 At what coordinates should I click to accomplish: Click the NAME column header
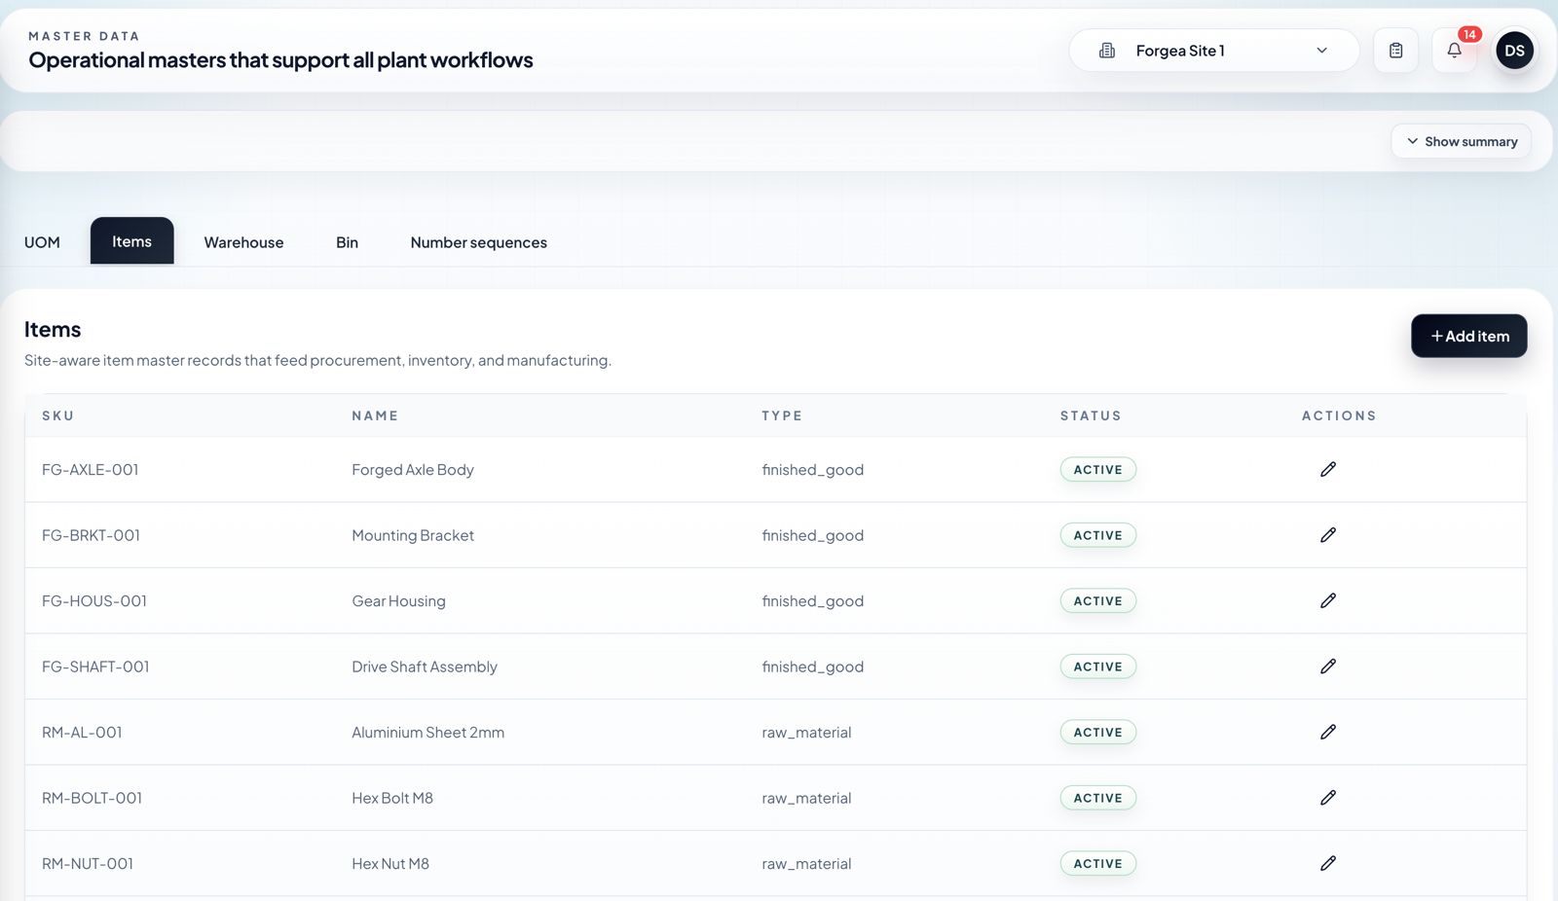(x=375, y=415)
